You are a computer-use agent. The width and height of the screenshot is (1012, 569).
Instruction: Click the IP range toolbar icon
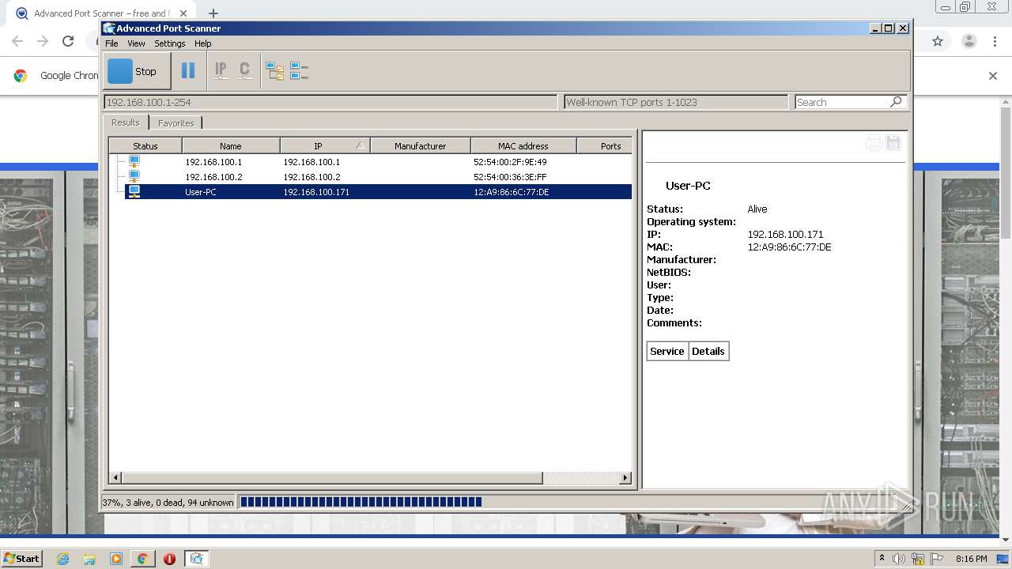tap(221, 71)
